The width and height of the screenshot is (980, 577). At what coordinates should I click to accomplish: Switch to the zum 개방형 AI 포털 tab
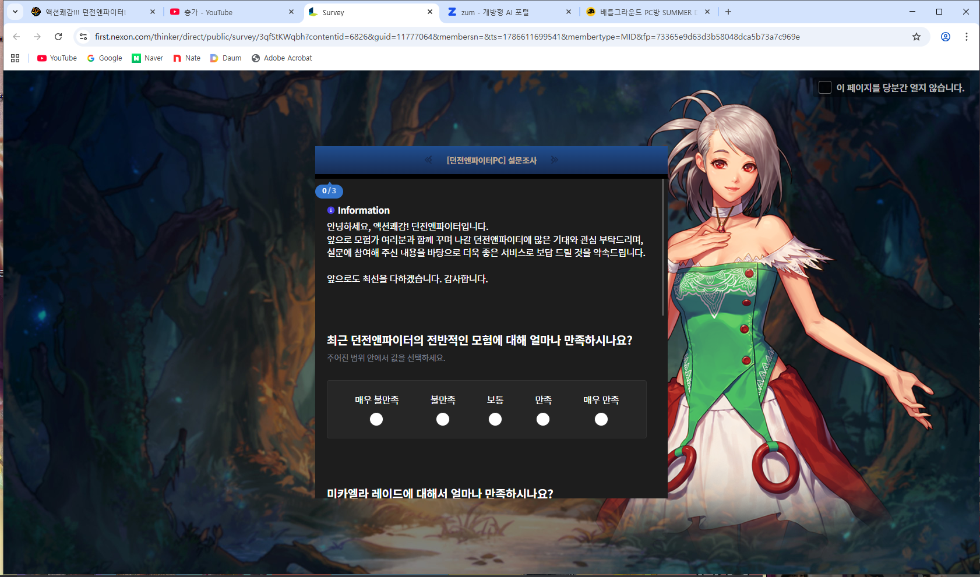click(510, 12)
